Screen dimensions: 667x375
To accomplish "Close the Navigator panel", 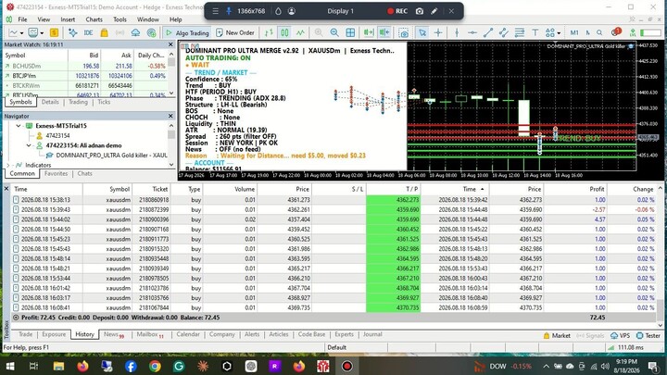I will pyautogui.click(x=170, y=116).
